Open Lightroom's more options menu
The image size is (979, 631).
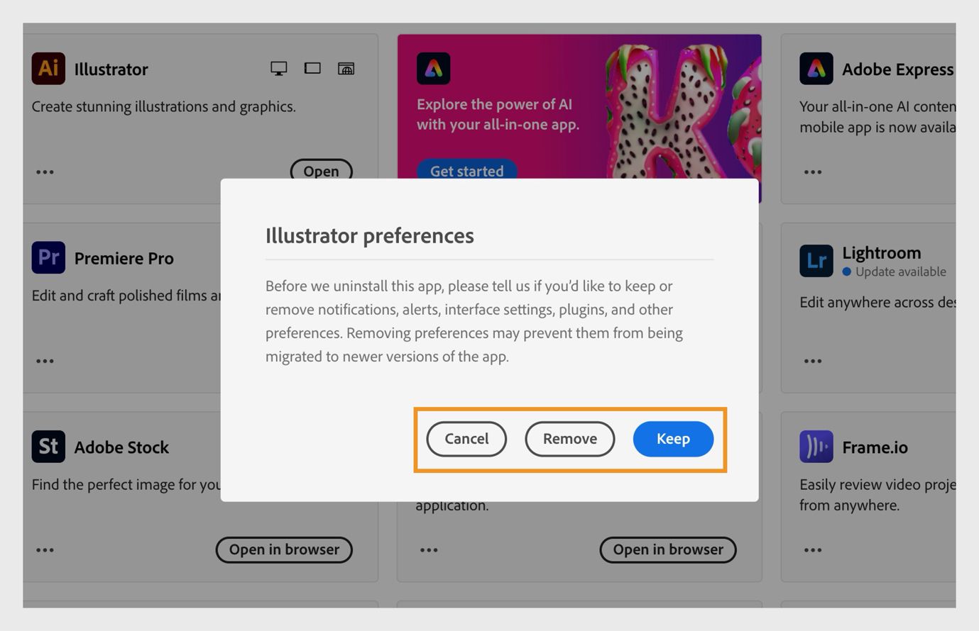812,360
